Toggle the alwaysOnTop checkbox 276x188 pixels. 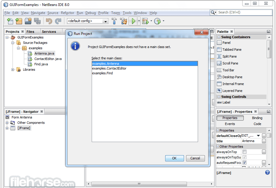245,152
